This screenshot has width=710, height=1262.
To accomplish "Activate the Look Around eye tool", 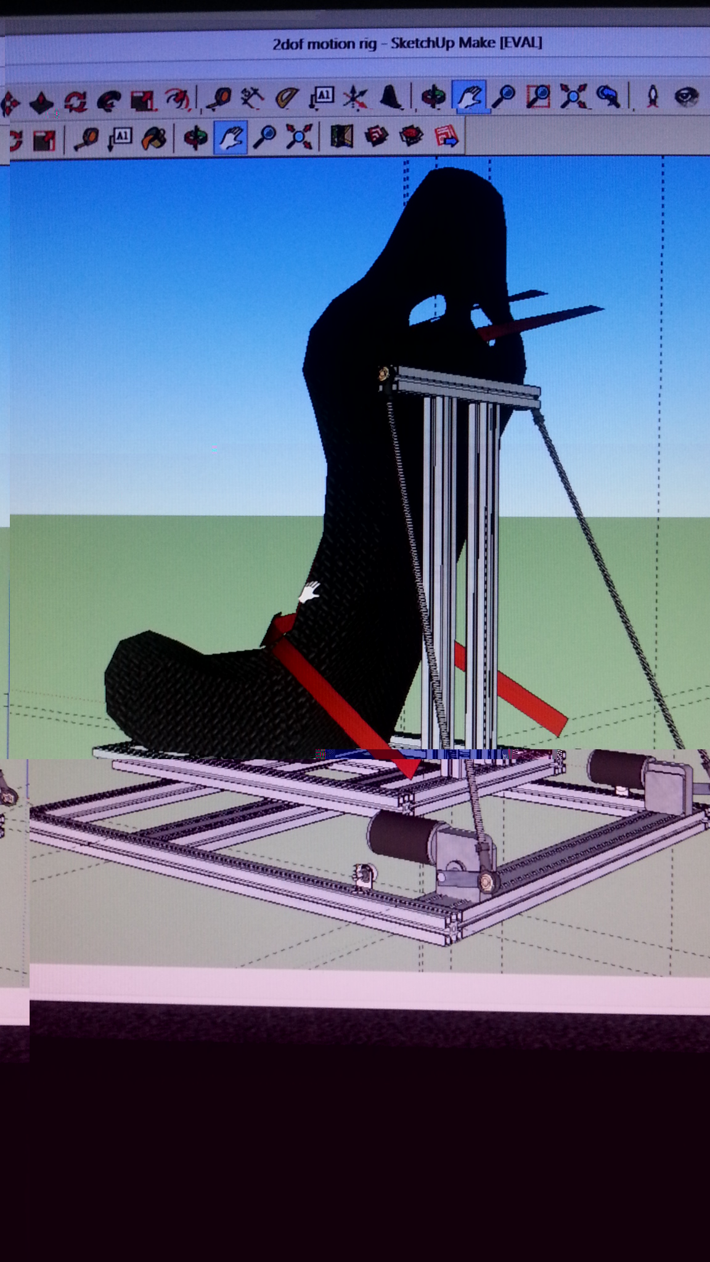I will [x=685, y=97].
